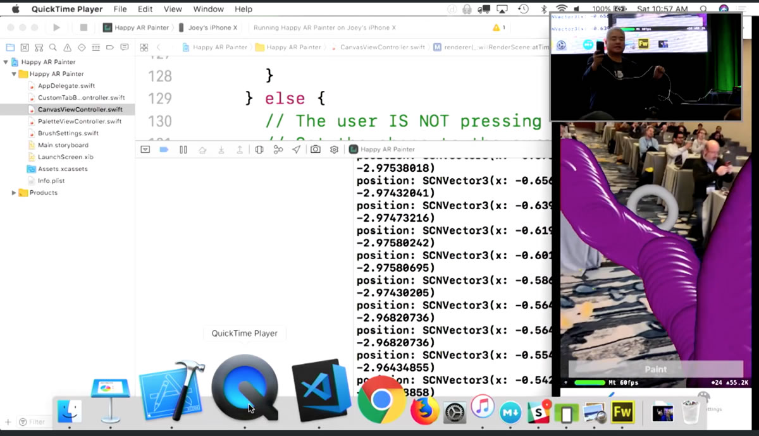Click the yellow warning issue indicator

498,28
